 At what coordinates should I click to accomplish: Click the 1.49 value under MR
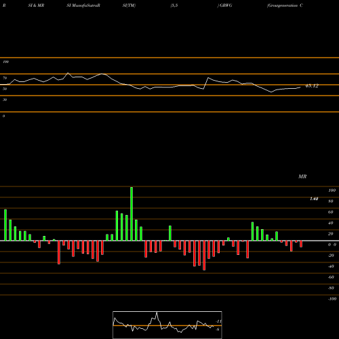tap(314, 199)
